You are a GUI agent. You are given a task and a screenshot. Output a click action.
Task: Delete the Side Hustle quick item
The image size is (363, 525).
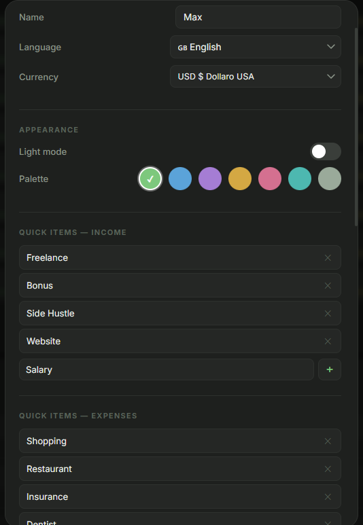(328, 313)
